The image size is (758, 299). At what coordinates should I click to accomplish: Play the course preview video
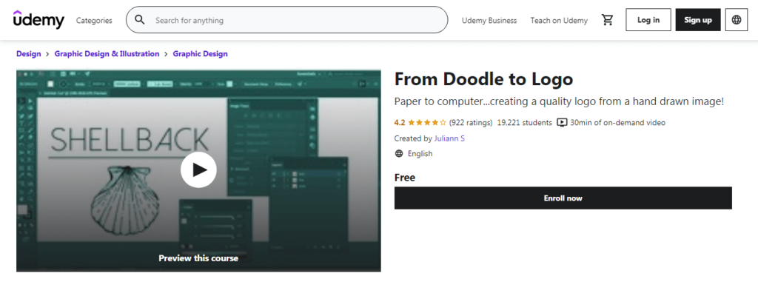click(198, 169)
